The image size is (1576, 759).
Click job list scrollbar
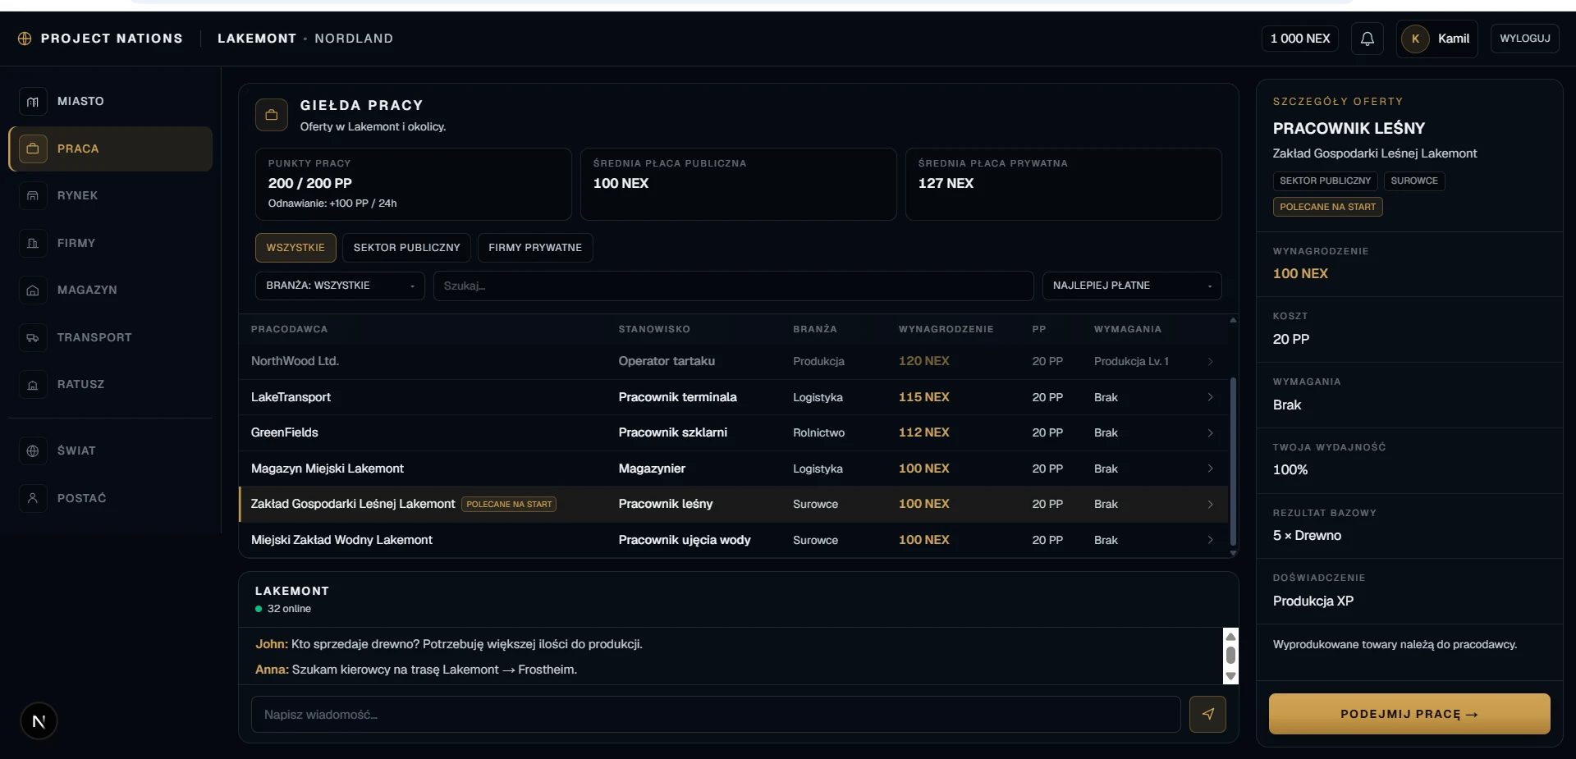click(1233, 462)
